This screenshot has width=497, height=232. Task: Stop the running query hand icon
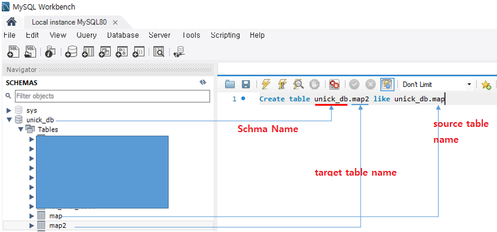tap(314, 84)
